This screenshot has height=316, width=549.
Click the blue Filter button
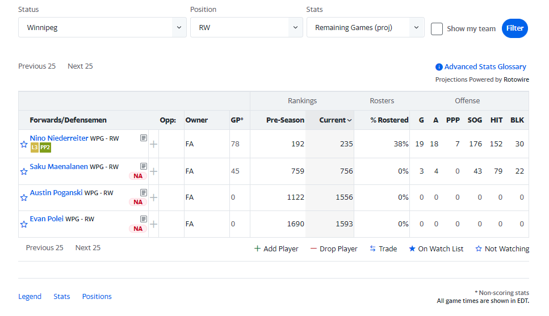point(515,28)
